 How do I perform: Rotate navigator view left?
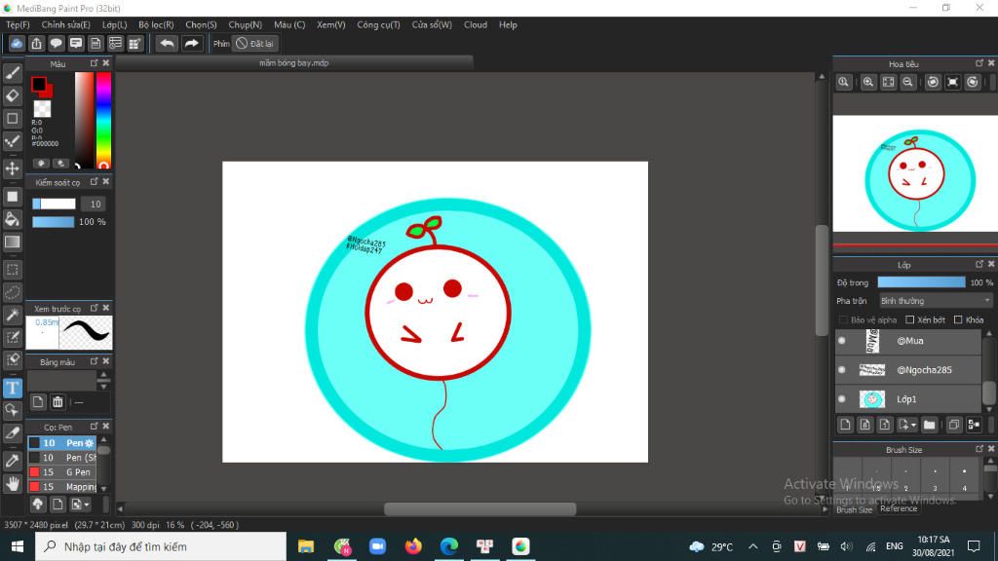[x=933, y=82]
